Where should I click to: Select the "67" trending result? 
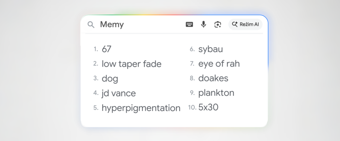tap(107, 49)
